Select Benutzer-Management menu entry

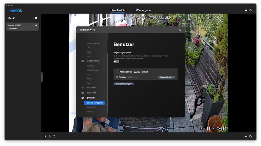tap(95, 103)
